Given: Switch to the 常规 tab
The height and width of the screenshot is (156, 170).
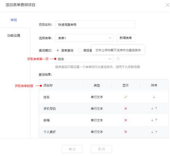Looking at the screenshot, I should pyautogui.click(x=14, y=20).
